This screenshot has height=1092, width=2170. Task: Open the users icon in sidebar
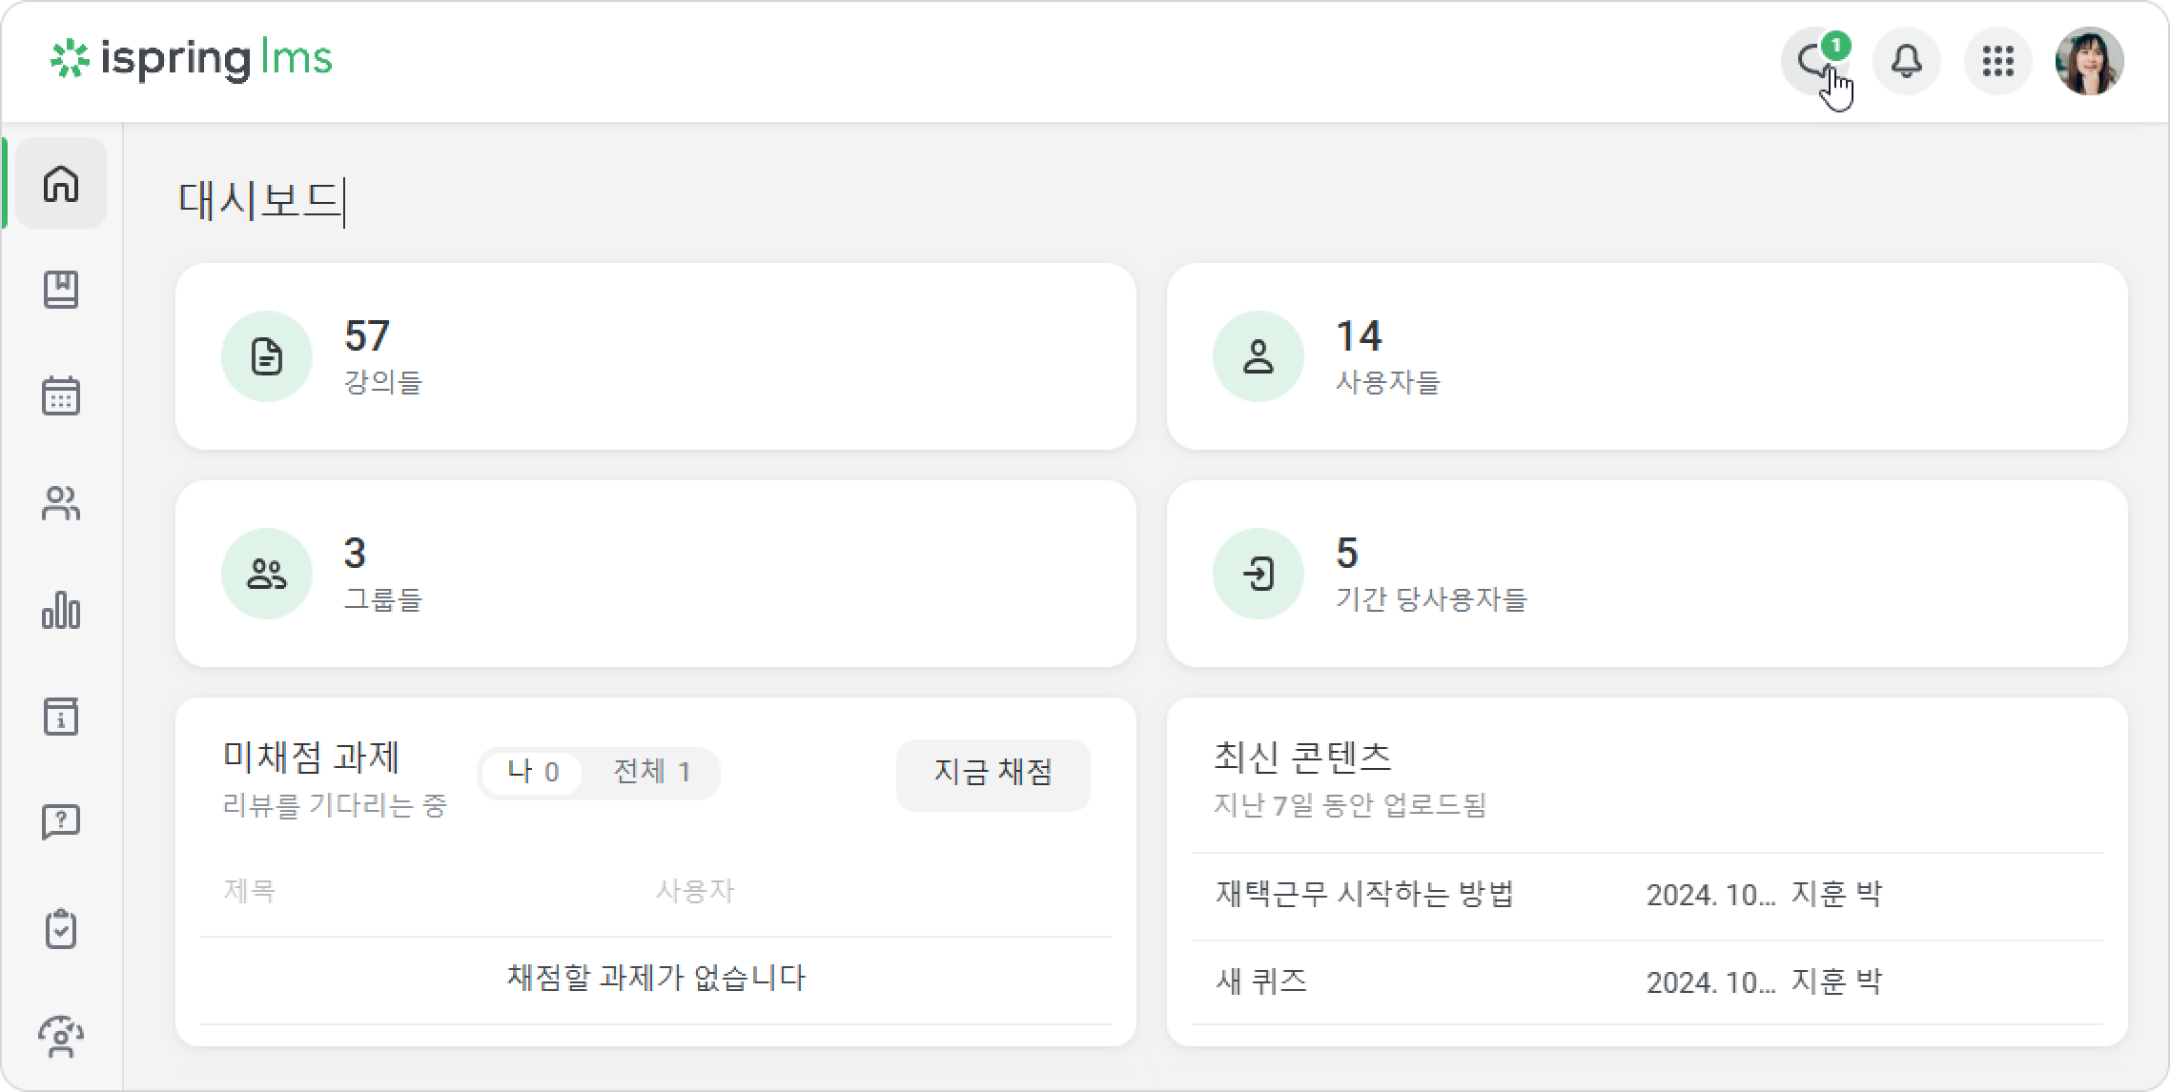tap(61, 503)
